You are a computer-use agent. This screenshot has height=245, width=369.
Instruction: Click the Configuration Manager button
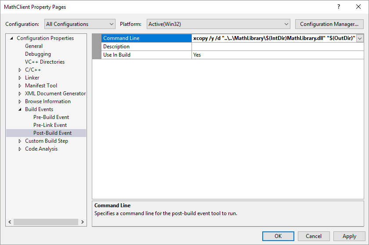tap(329, 24)
